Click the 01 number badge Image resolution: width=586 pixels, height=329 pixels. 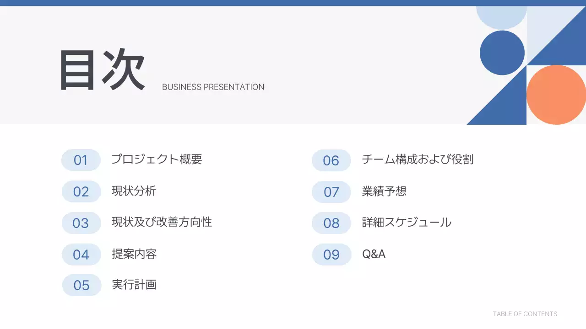point(81,160)
